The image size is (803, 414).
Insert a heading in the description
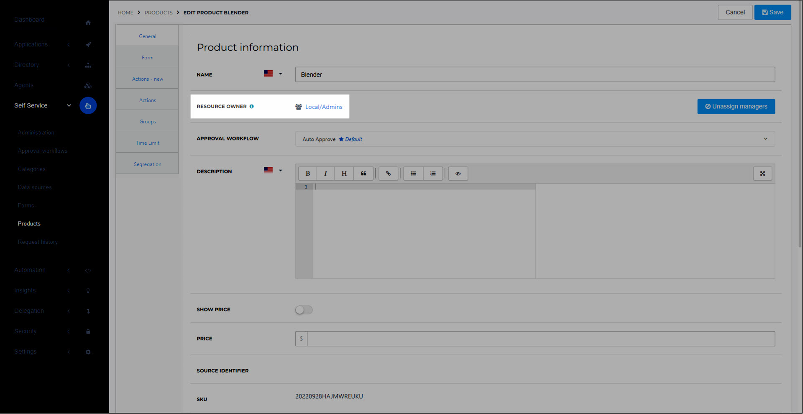click(x=344, y=173)
